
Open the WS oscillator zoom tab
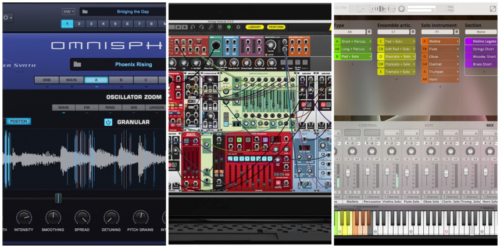click(x=133, y=107)
